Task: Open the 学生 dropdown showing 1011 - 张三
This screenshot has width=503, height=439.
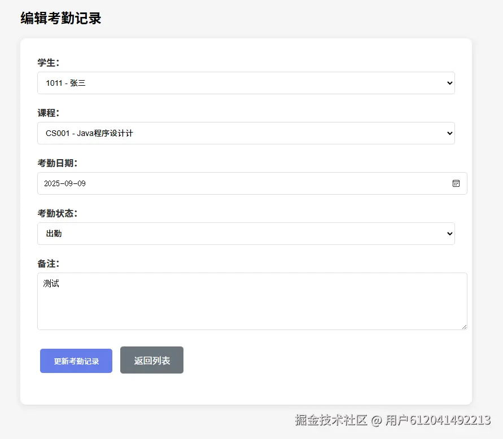Action: (x=246, y=83)
